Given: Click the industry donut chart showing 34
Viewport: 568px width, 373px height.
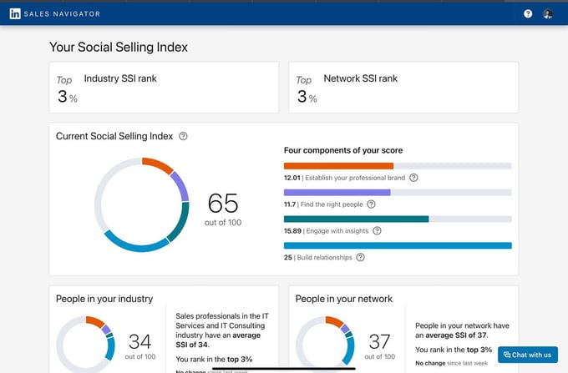Looking at the screenshot, I should point(85,345).
